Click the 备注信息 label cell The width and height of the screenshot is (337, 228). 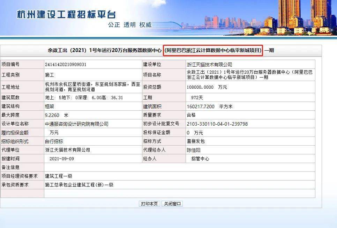pyautogui.click(x=22, y=167)
